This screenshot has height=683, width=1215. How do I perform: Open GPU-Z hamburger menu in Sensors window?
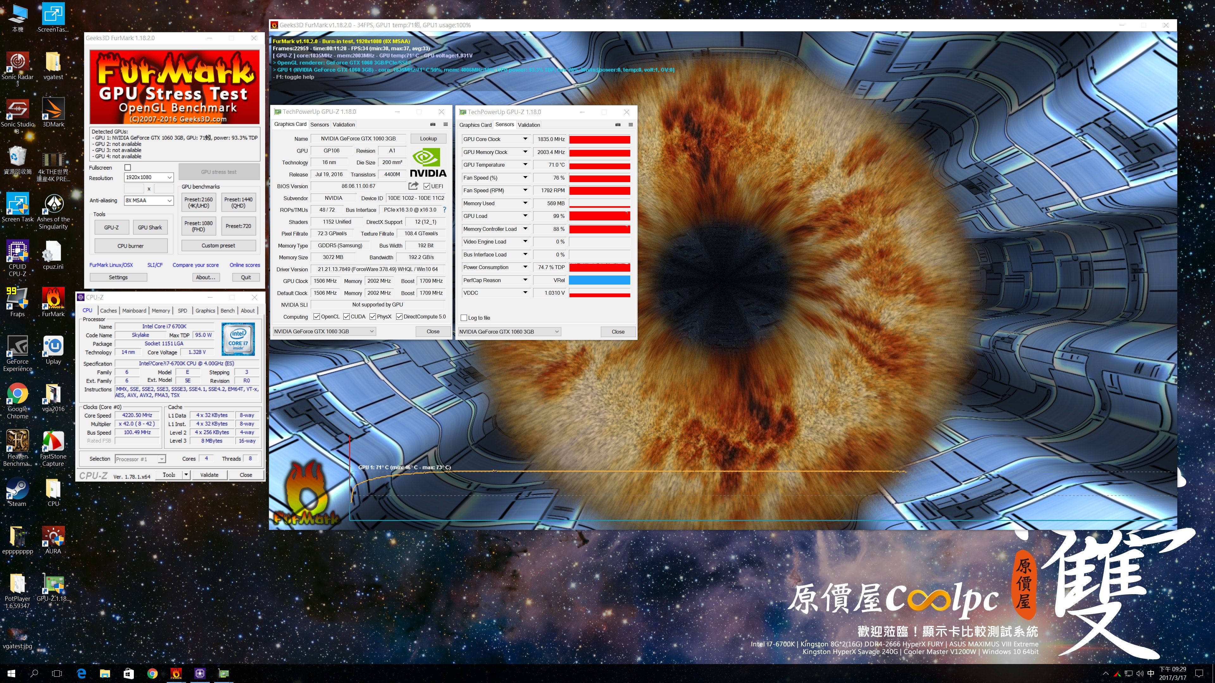(x=630, y=125)
